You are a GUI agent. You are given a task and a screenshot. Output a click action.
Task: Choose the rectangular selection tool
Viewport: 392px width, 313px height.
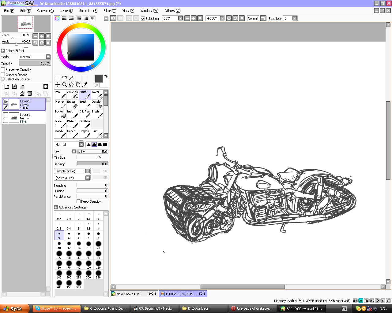tap(58, 78)
